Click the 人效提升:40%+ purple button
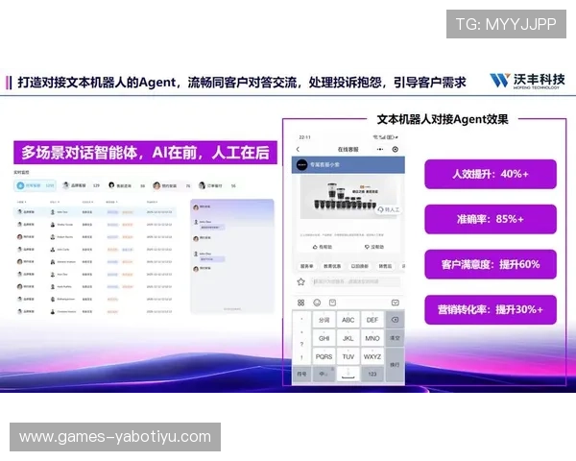The height and width of the screenshot is (461, 576). pyautogui.click(x=491, y=174)
